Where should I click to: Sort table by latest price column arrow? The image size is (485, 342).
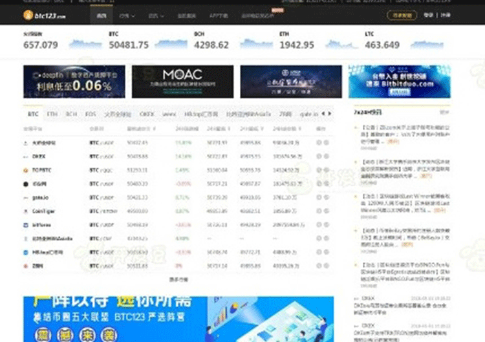(x=154, y=129)
